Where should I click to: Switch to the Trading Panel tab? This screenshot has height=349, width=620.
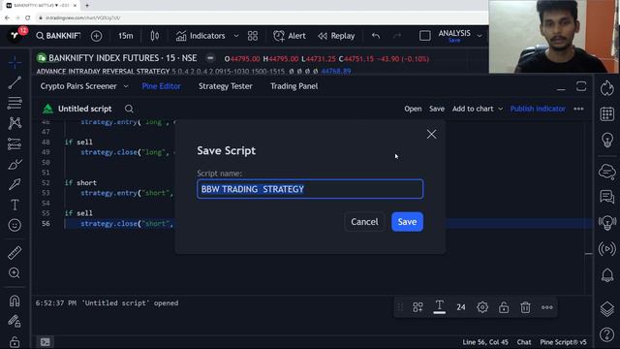point(294,86)
